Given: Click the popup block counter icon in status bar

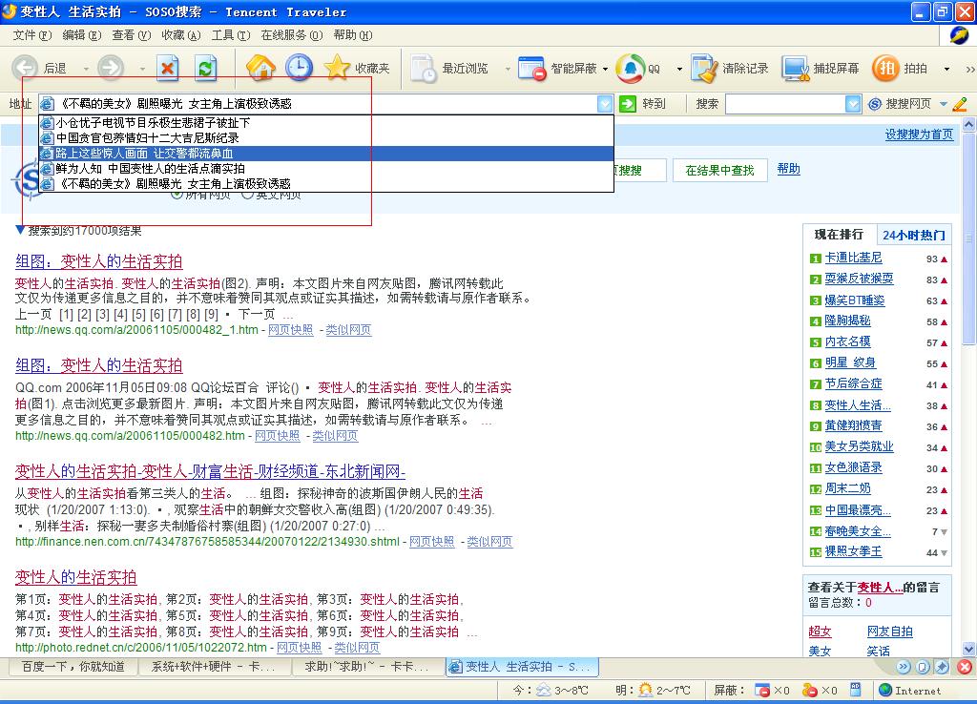Looking at the screenshot, I should click(x=762, y=691).
